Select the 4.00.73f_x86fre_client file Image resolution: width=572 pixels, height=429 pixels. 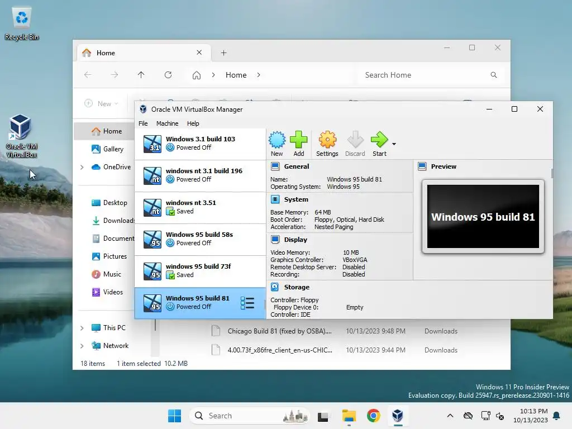click(280, 350)
